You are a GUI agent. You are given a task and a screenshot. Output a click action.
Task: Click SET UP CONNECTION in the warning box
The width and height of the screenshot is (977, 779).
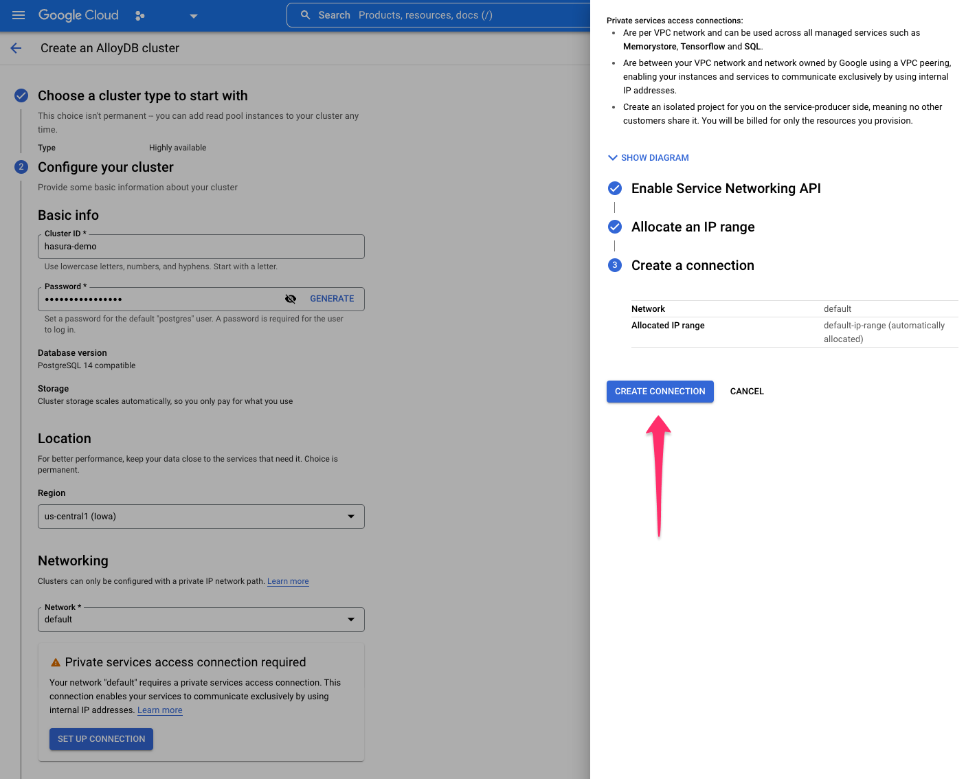101,738
